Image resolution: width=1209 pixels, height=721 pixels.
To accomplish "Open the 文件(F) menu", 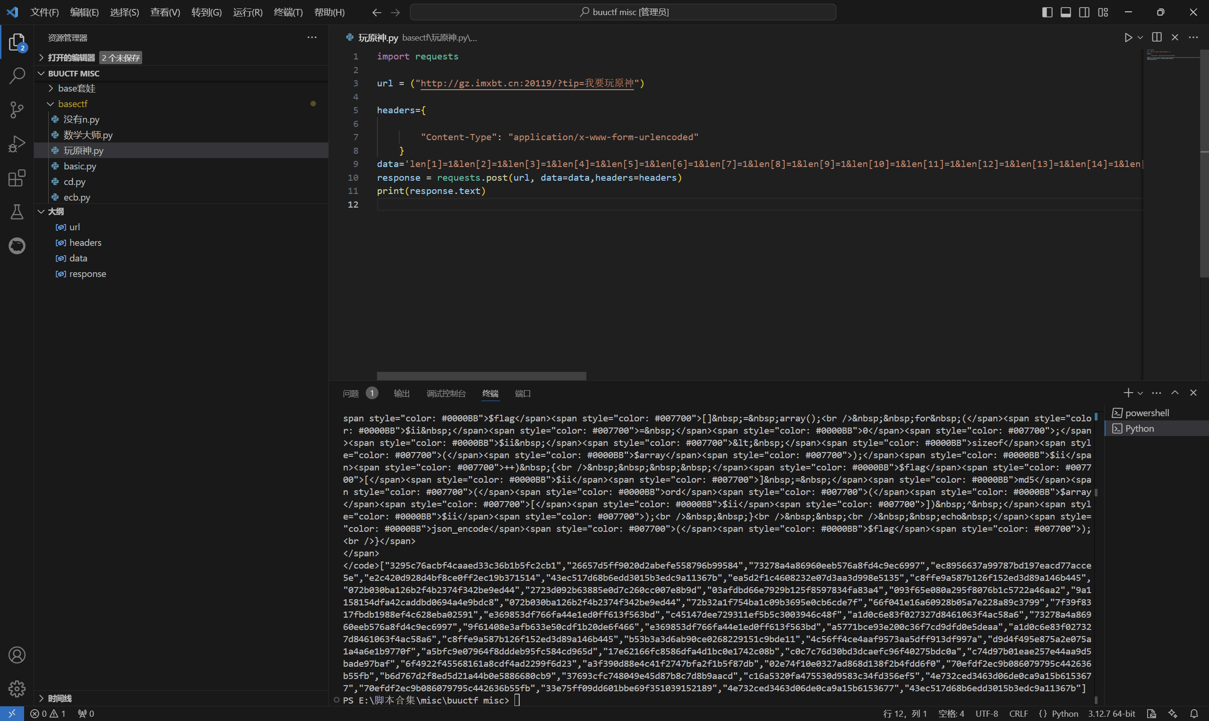I will (44, 12).
